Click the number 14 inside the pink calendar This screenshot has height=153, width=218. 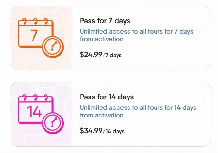34,111
